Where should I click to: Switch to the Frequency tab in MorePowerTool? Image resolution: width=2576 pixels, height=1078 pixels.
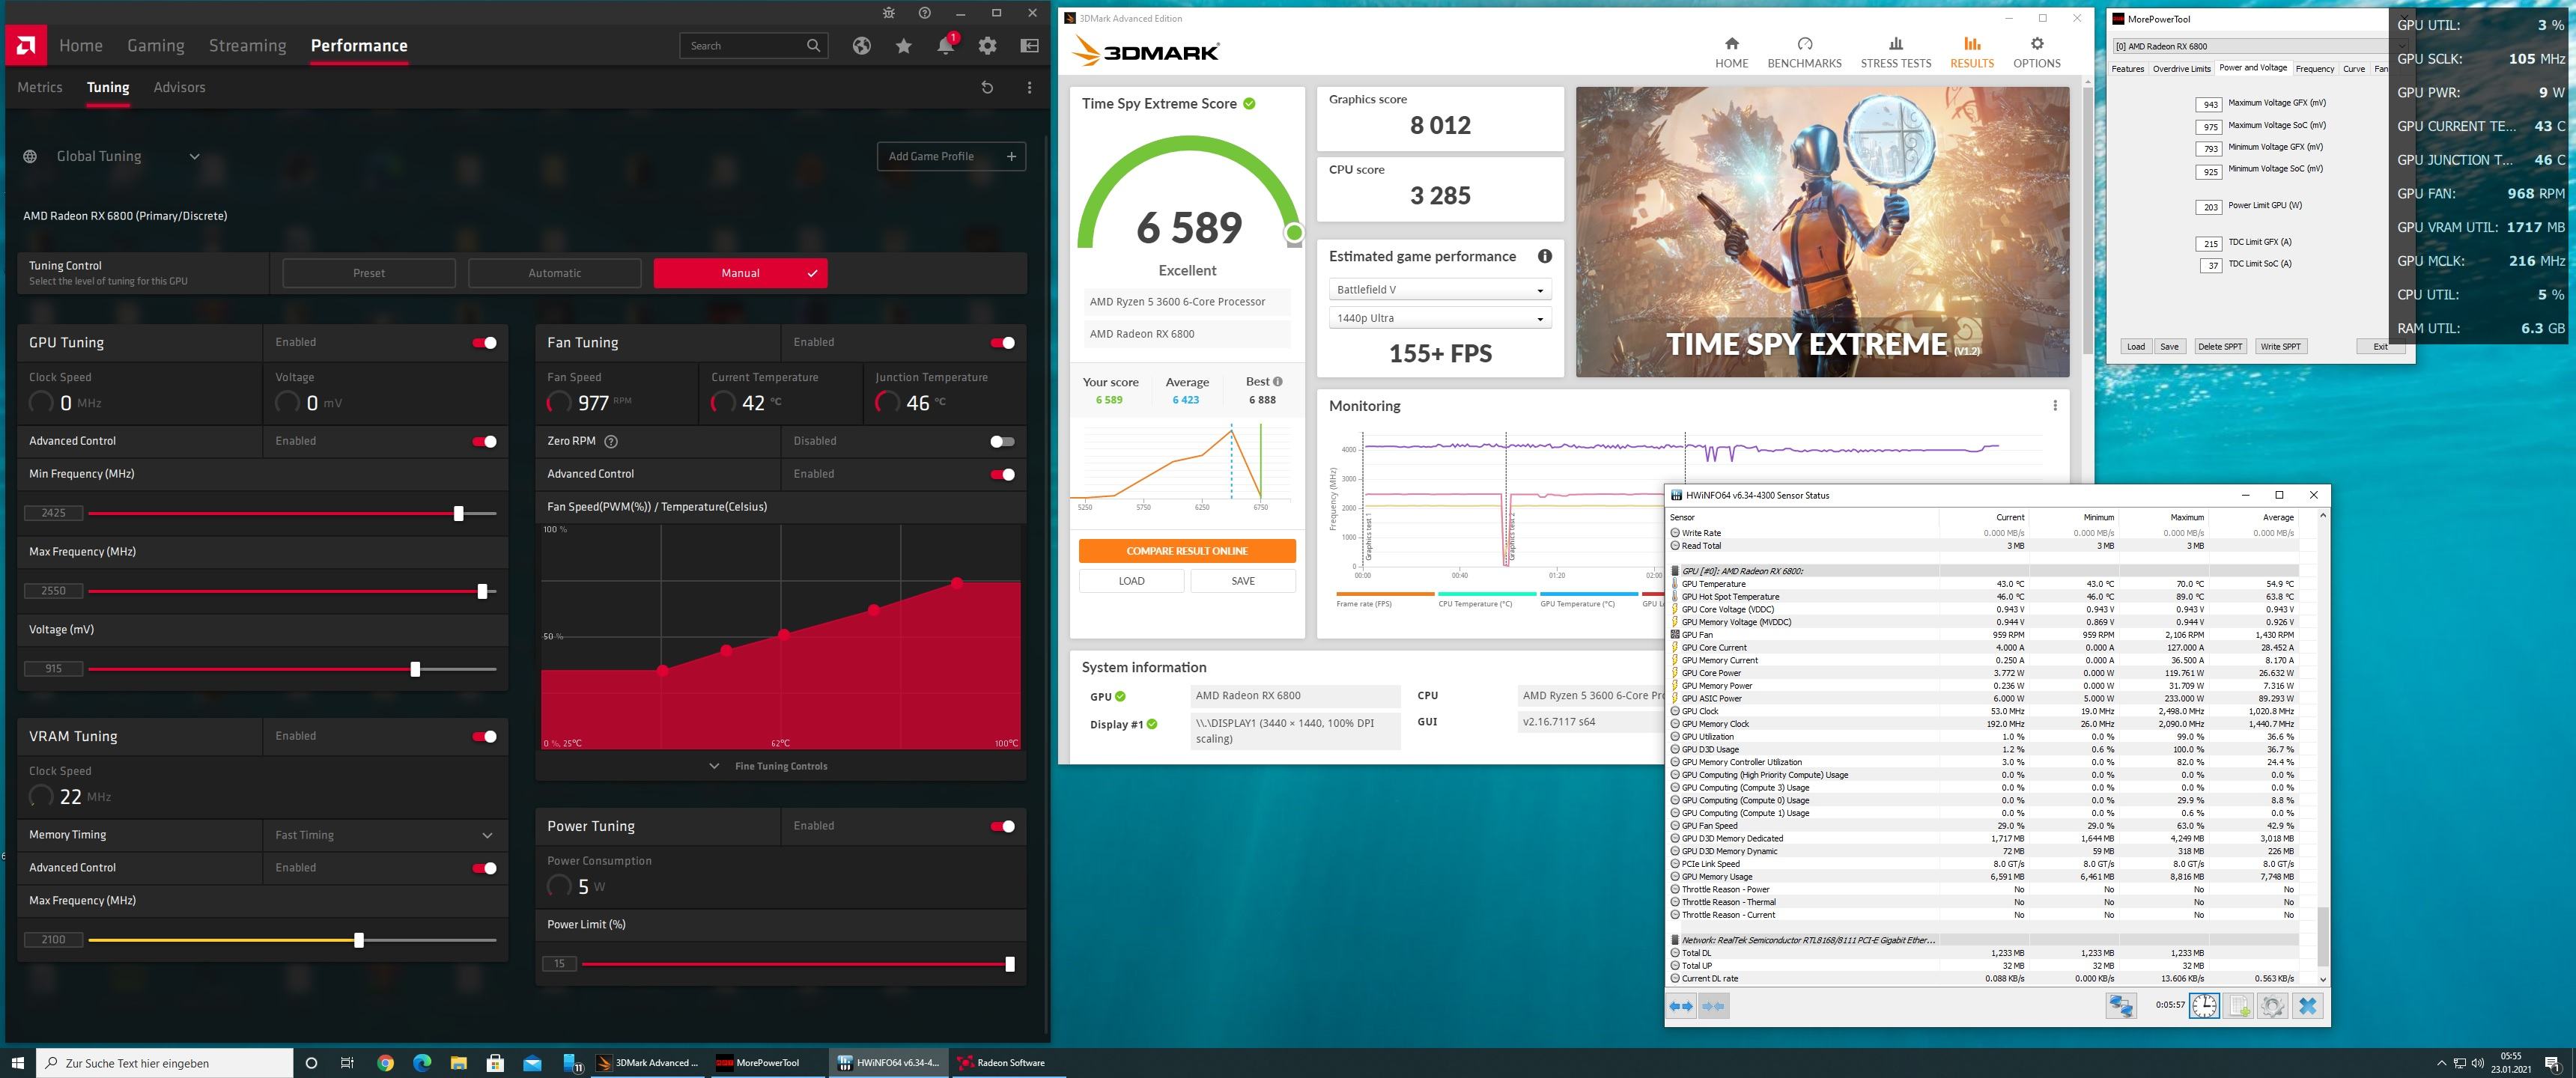pos(2314,69)
